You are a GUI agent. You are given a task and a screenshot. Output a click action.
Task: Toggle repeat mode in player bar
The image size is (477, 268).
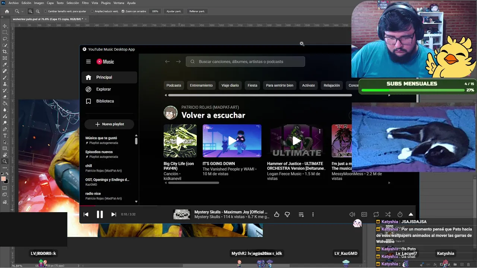coord(376,214)
